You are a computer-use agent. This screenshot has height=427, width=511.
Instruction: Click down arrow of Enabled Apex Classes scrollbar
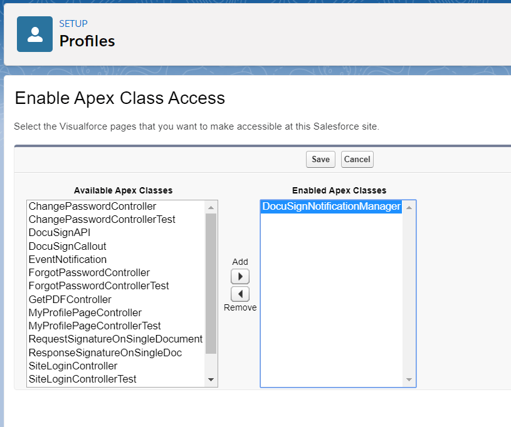coord(409,380)
